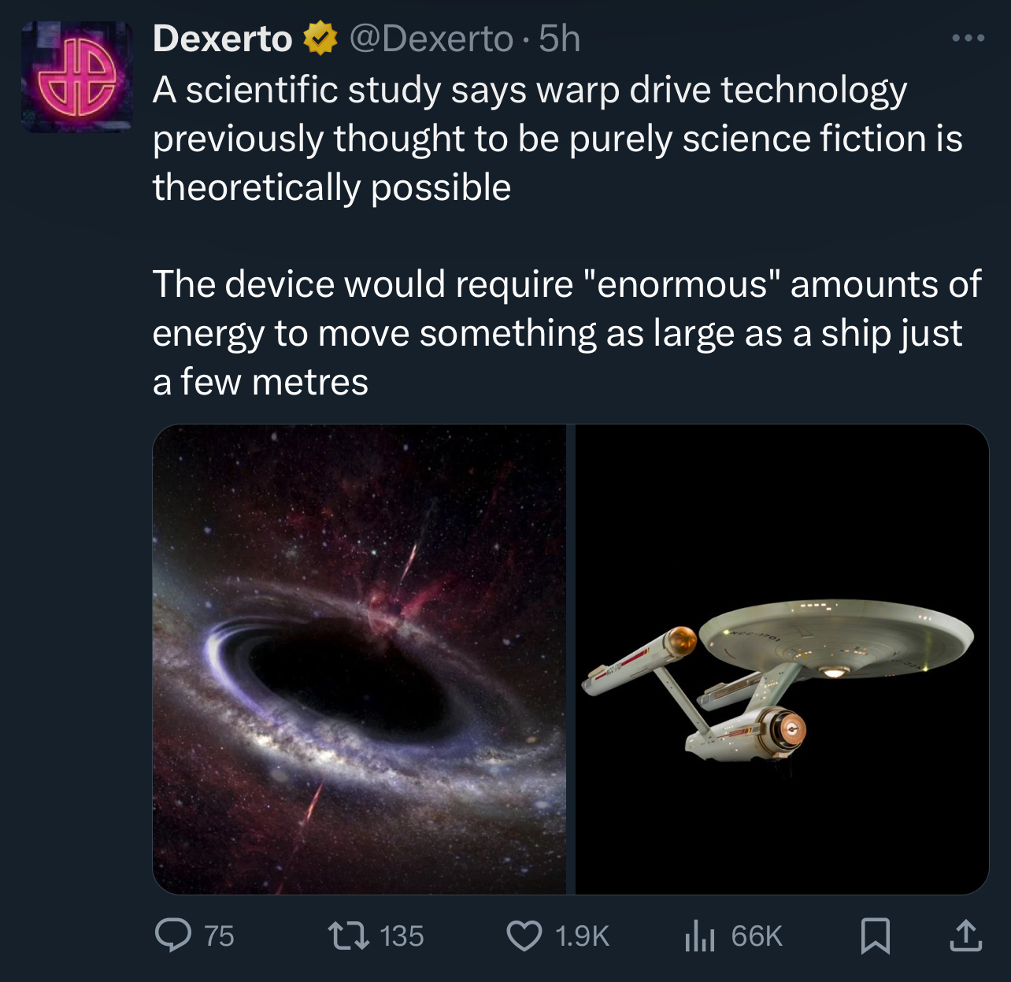Click the Dexerto display name
Screen dimensions: 1011x982
click(222, 39)
